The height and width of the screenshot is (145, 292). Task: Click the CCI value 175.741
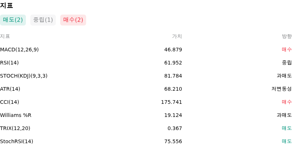click(172, 102)
